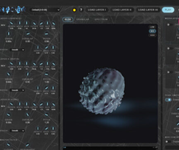Screen dimensions: 179x150
Task: Click Layer I OVERLAP knob
Action: [x=28, y=34]
